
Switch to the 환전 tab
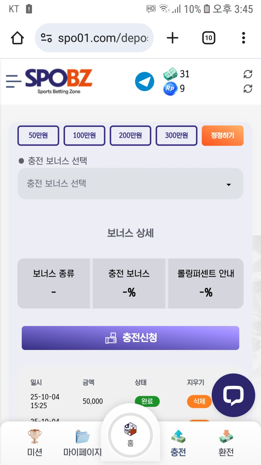click(226, 443)
